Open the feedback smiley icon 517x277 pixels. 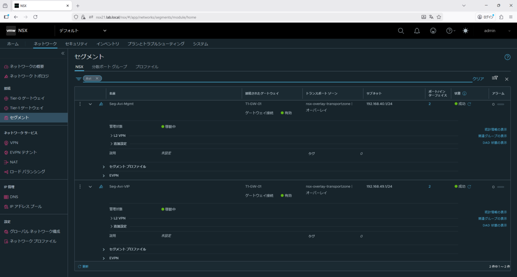[433, 31]
